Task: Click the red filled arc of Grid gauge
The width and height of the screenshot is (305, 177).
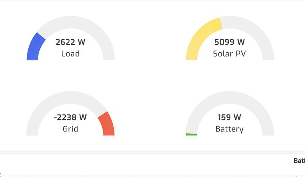Action: pyautogui.click(x=107, y=124)
